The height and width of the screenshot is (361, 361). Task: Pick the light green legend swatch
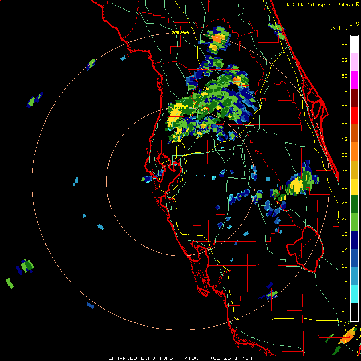[354, 222]
